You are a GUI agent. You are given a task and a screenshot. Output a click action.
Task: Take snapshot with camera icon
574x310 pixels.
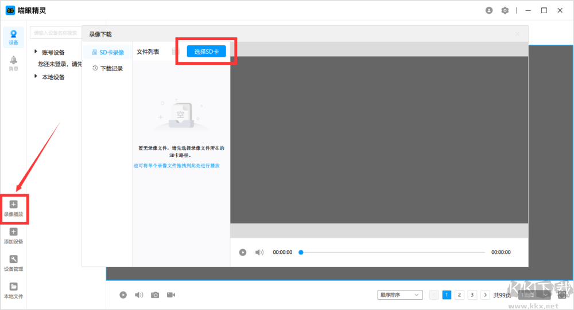click(x=155, y=295)
